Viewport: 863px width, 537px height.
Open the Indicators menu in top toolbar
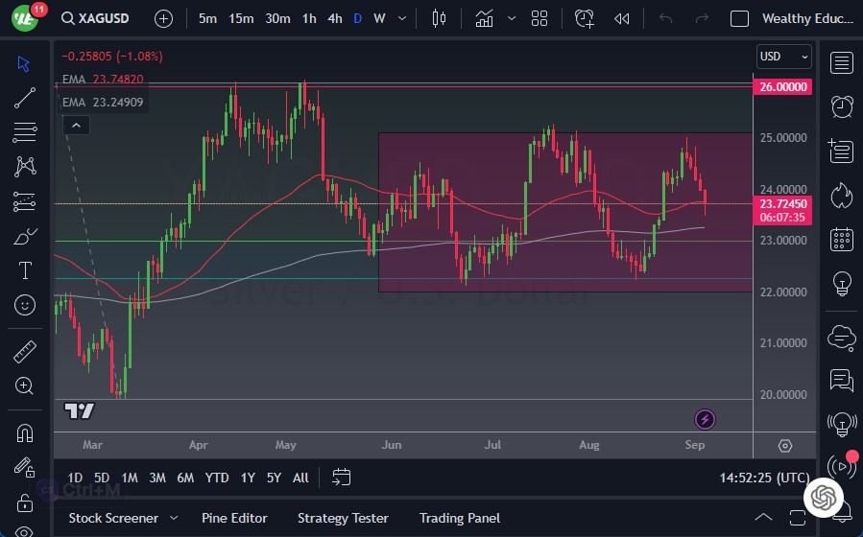point(484,18)
